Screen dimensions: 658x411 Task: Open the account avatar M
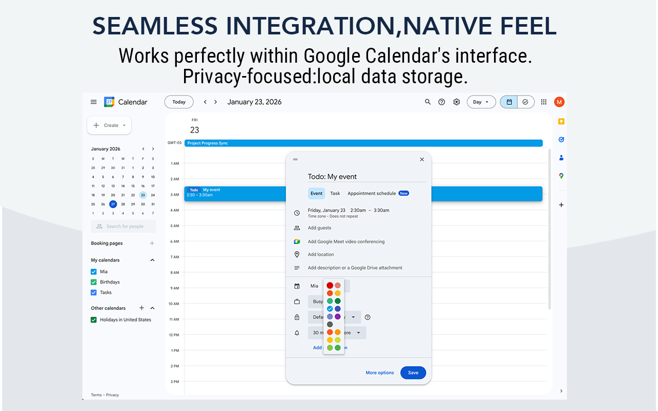click(x=559, y=102)
